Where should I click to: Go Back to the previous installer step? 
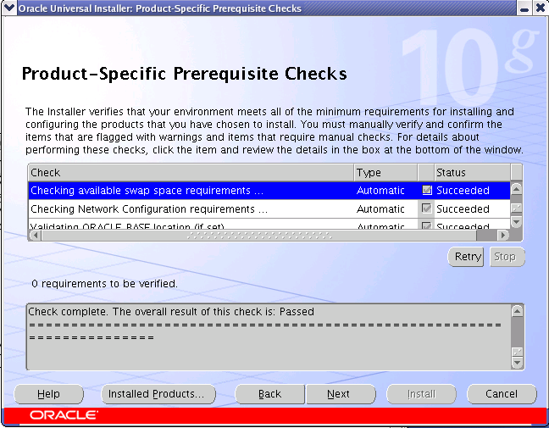pyautogui.click(x=270, y=394)
